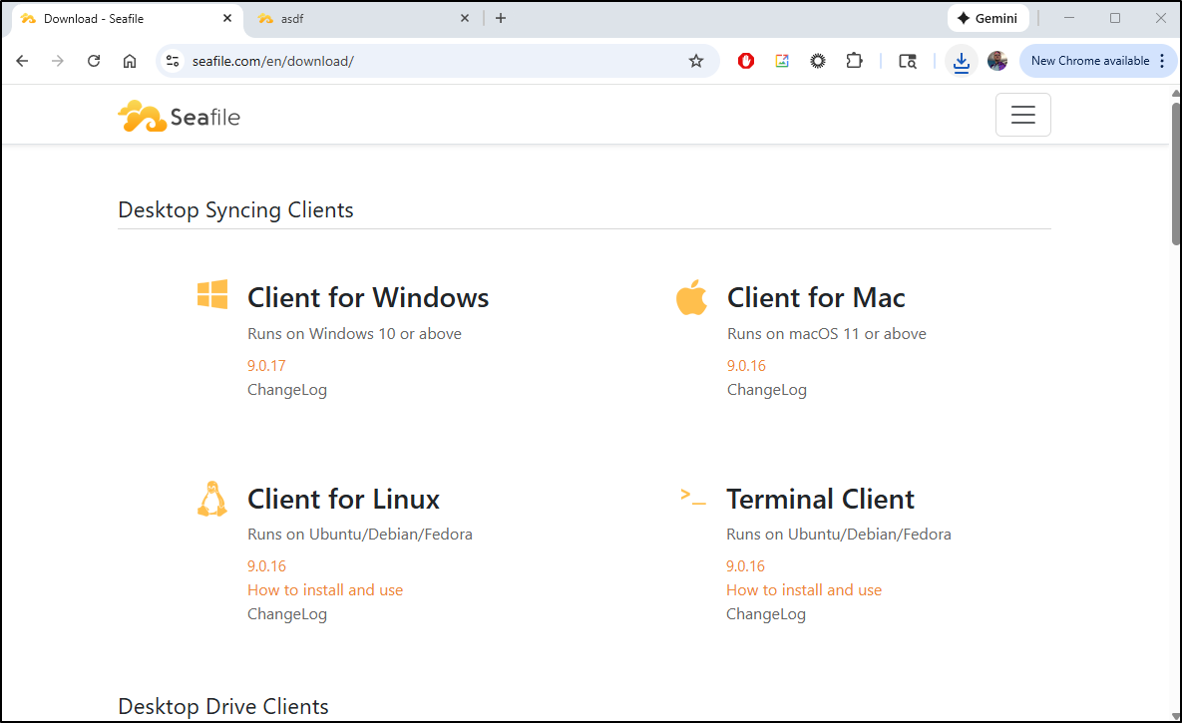Click the Seafile logo in header
The image size is (1182, 723).
179,117
